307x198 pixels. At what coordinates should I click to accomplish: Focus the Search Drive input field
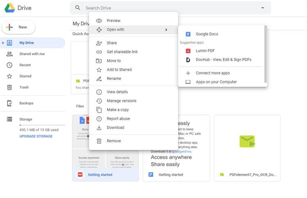click(x=170, y=8)
